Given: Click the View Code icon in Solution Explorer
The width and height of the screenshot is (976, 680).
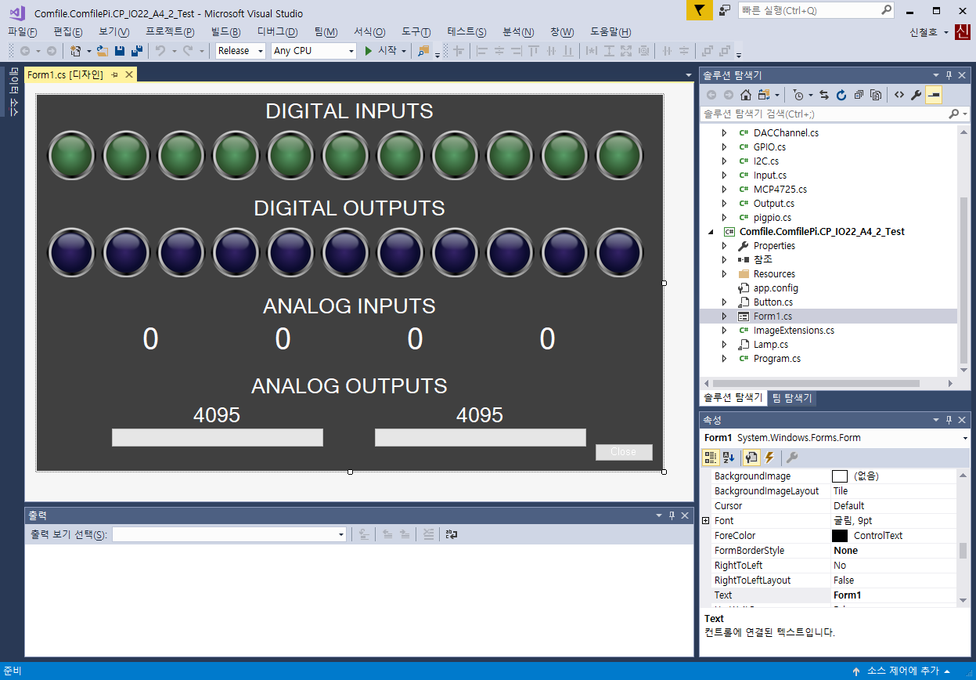Looking at the screenshot, I should (899, 95).
